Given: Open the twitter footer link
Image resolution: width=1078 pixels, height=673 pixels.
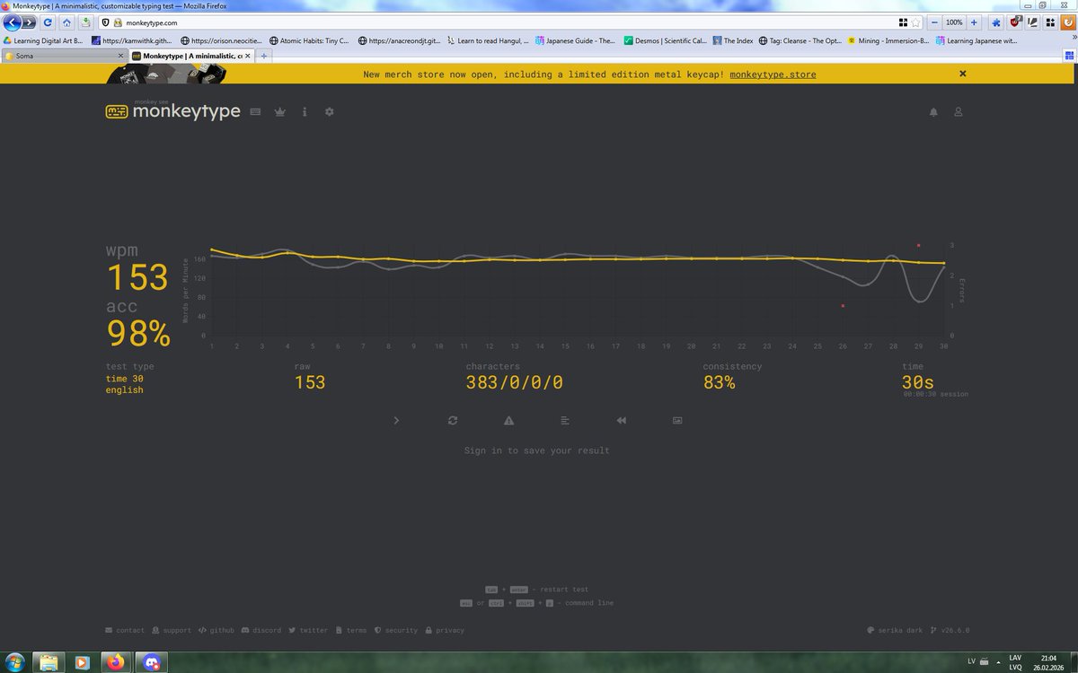Looking at the screenshot, I should click(x=308, y=631).
